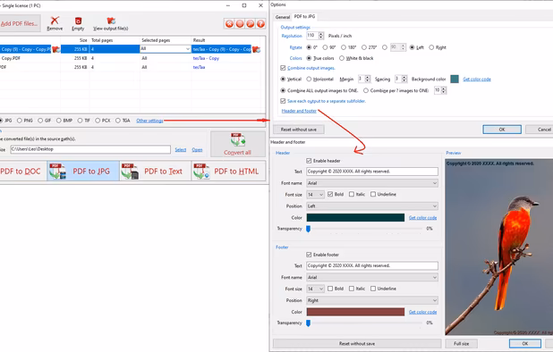Screen dimensions: 553x352
Task: Uncheck Bold in the Header section
Action: pyautogui.click(x=330, y=194)
